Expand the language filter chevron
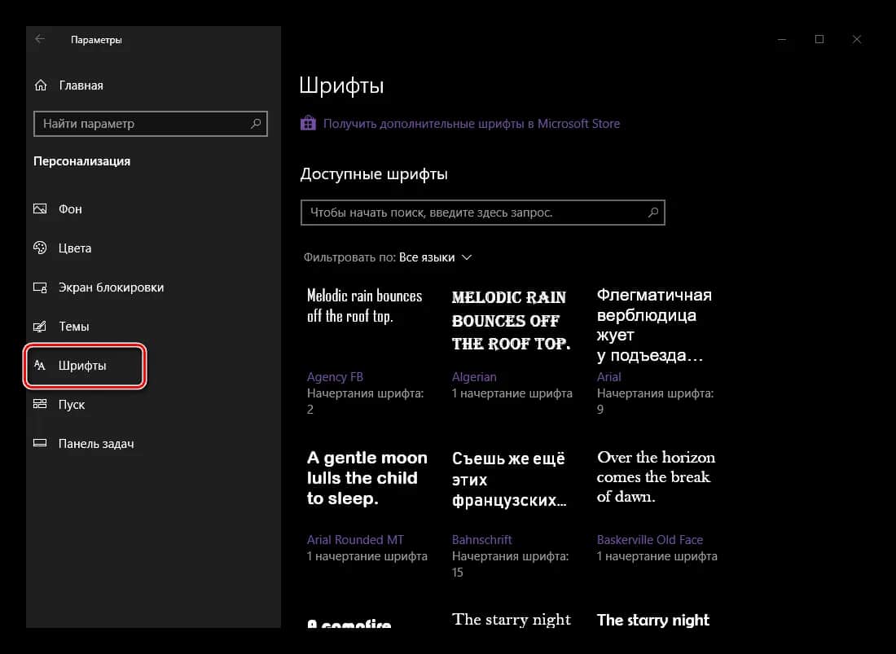This screenshot has width=896, height=654. [x=467, y=257]
